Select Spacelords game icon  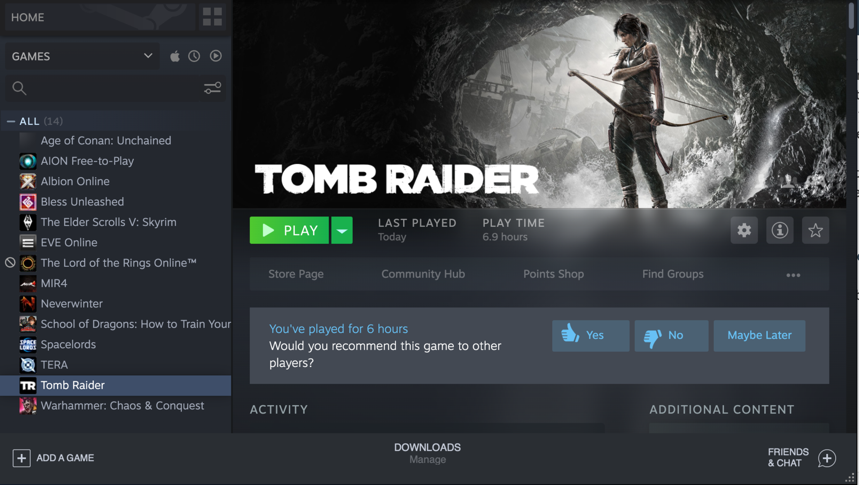point(28,345)
